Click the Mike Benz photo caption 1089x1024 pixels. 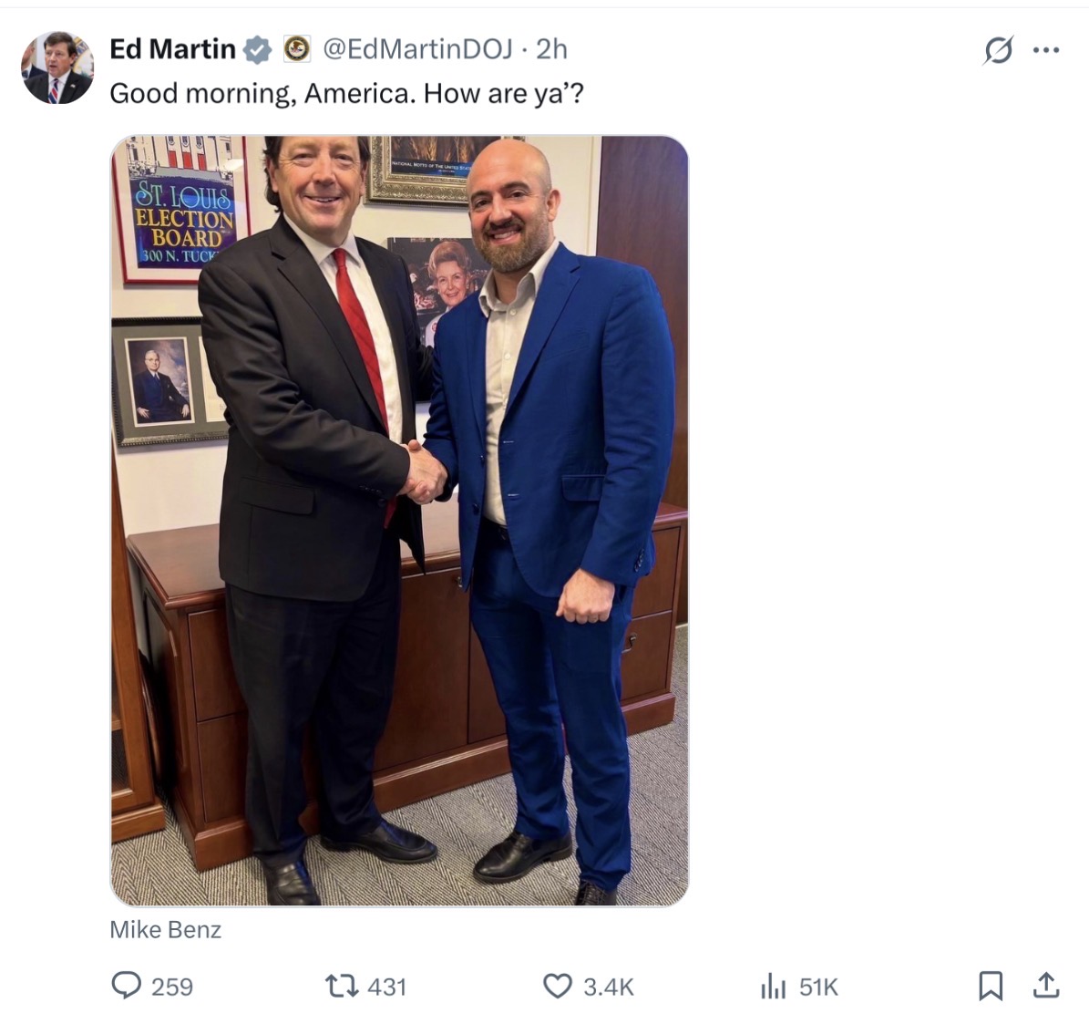tap(165, 930)
